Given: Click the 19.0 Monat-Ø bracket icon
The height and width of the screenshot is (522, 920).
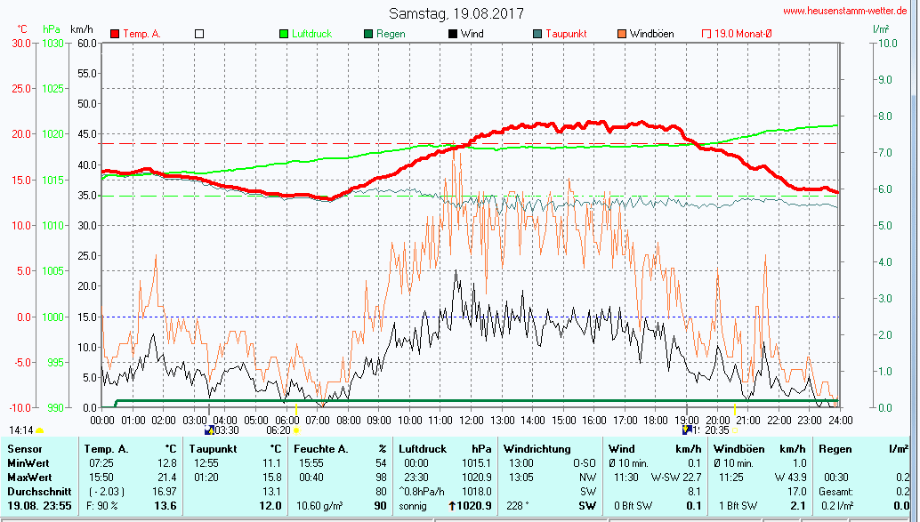Looking at the screenshot, I should point(707,34).
